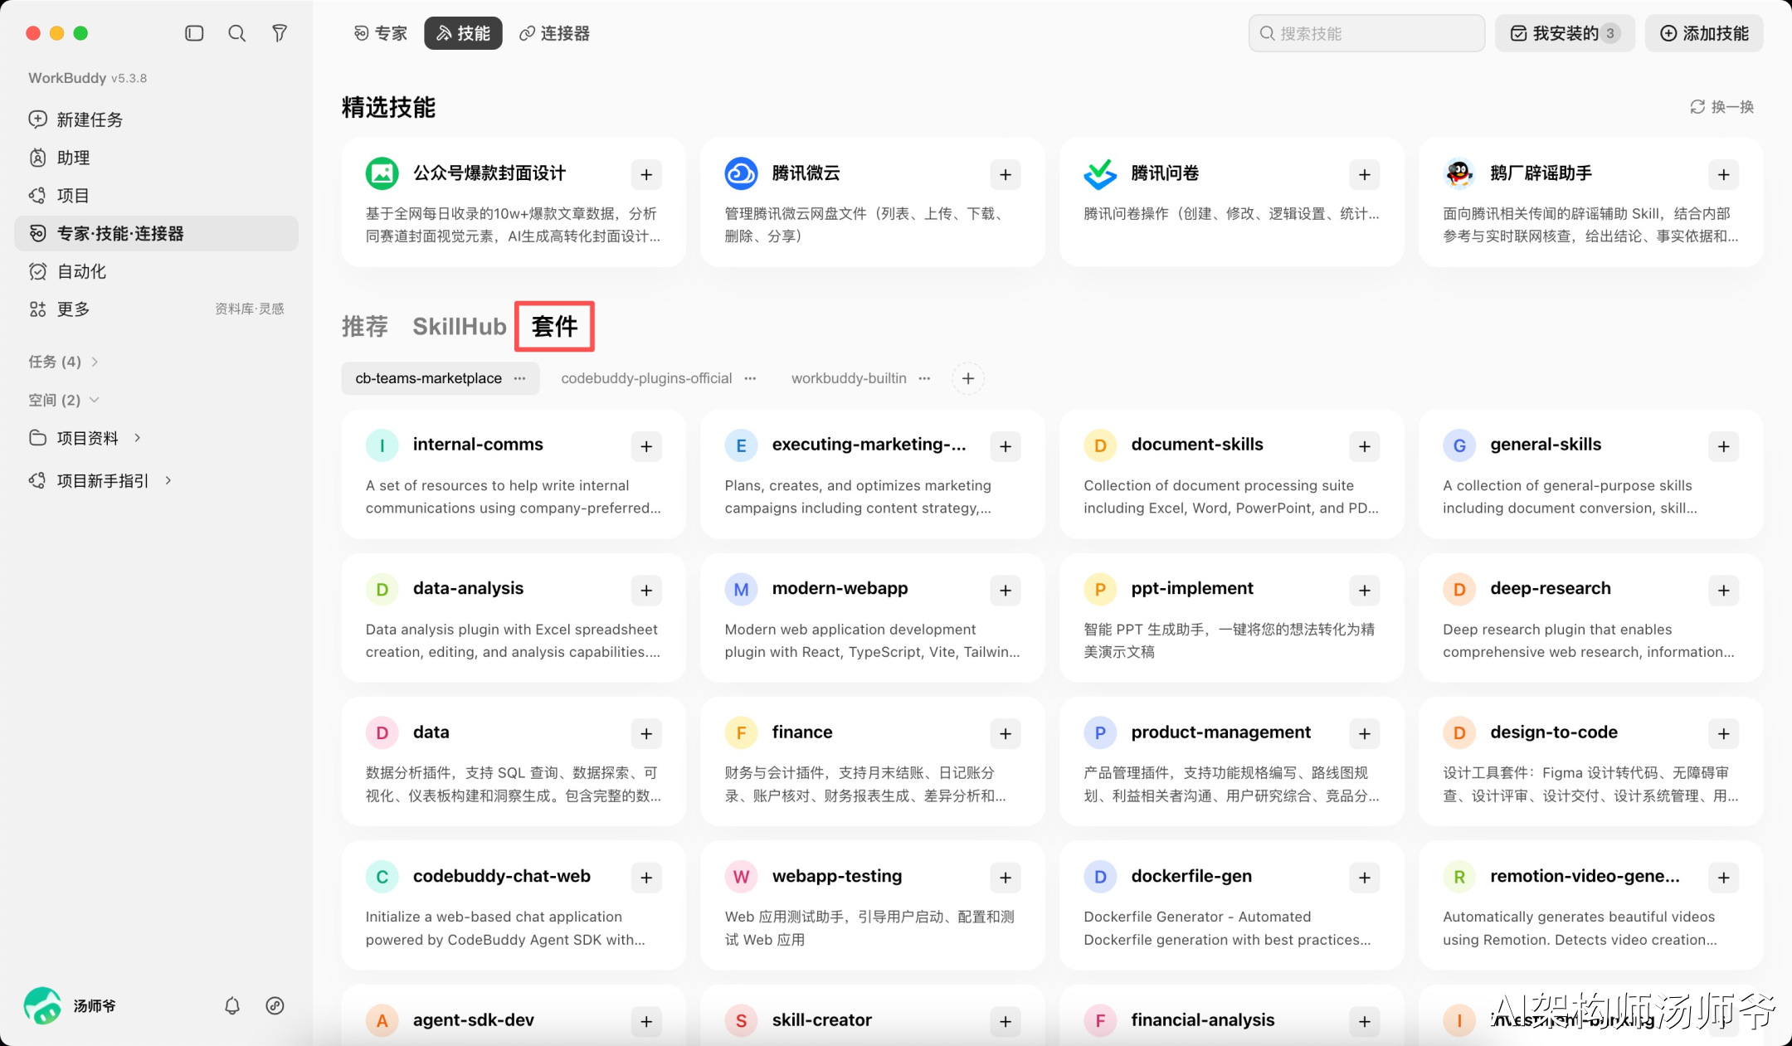Install the webapp-testing plugin
Viewport: 1792px width, 1046px height.
1006,878
